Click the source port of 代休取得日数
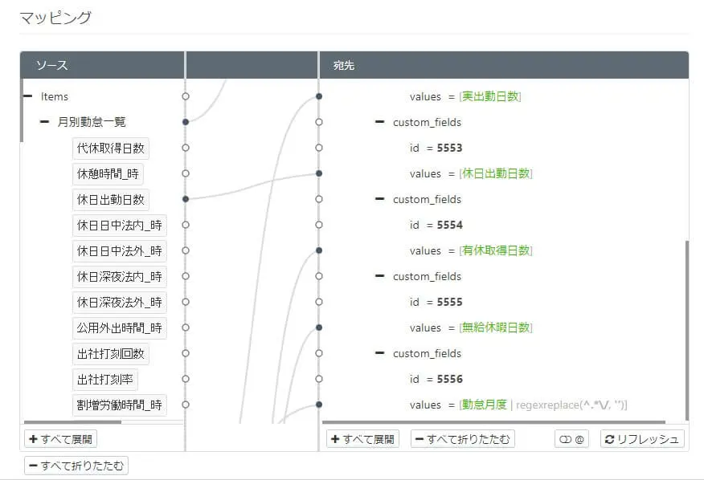704x480 pixels. [x=186, y=148]
